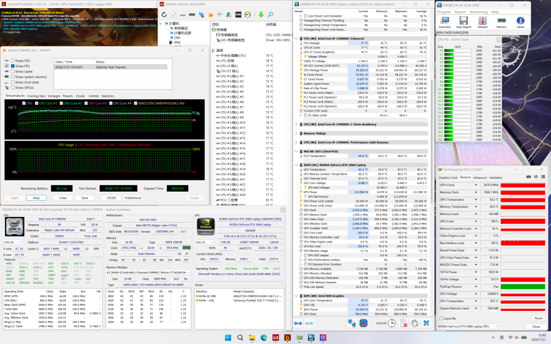Open the Memory icon in HWiNFO toolbar
This screenshot has width=551, height=344.
(x=502, y=22)
